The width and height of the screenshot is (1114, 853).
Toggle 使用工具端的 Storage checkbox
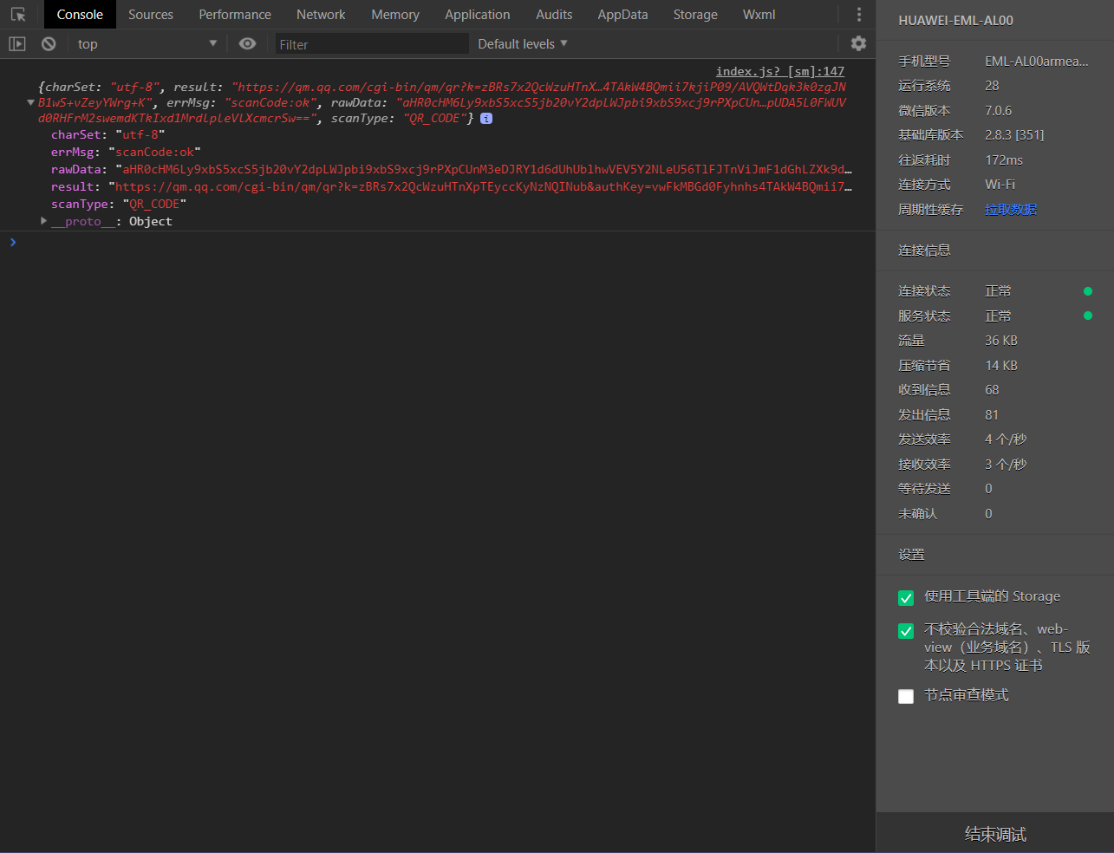906,598
